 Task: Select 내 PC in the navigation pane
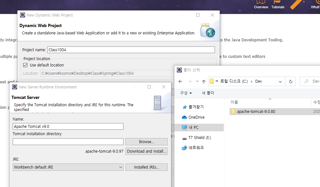[x=199, y=127]
